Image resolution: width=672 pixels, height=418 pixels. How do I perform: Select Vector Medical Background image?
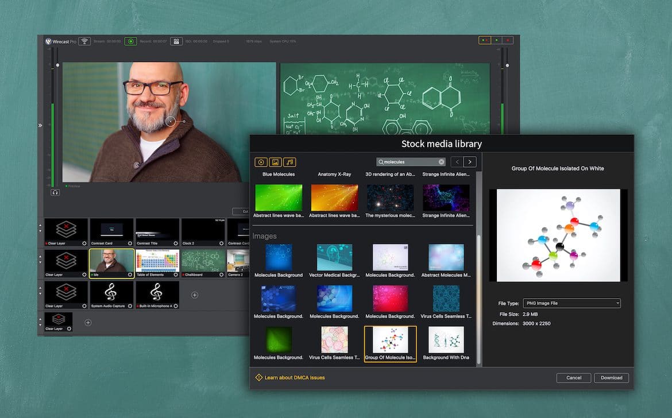(334, 257)
